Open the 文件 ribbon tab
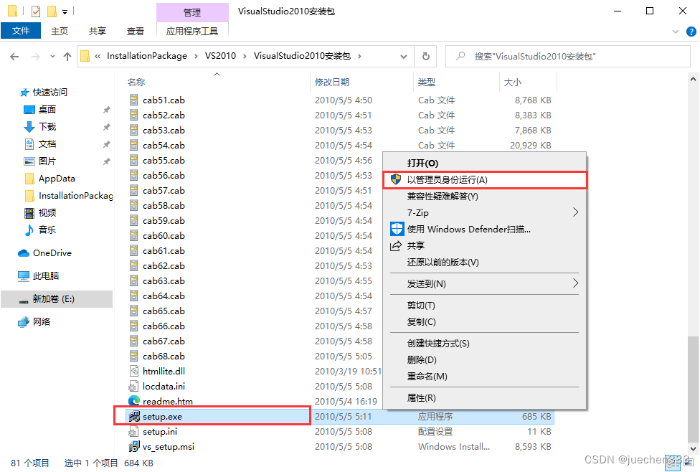Screen dimensions: 700x472 tap(21, 31)
